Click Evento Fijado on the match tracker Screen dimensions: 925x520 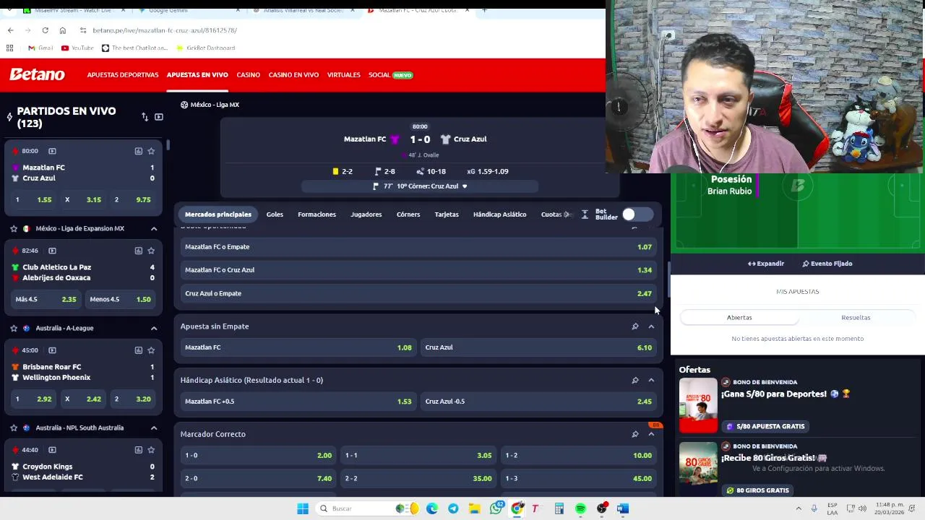(827, 264)
